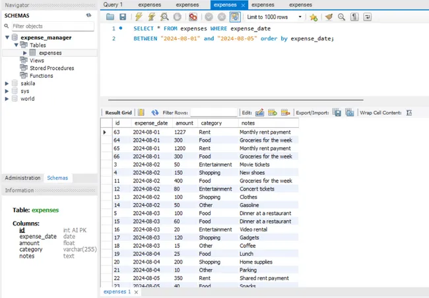Save the script with floppy icon

[x=123, y=17]
